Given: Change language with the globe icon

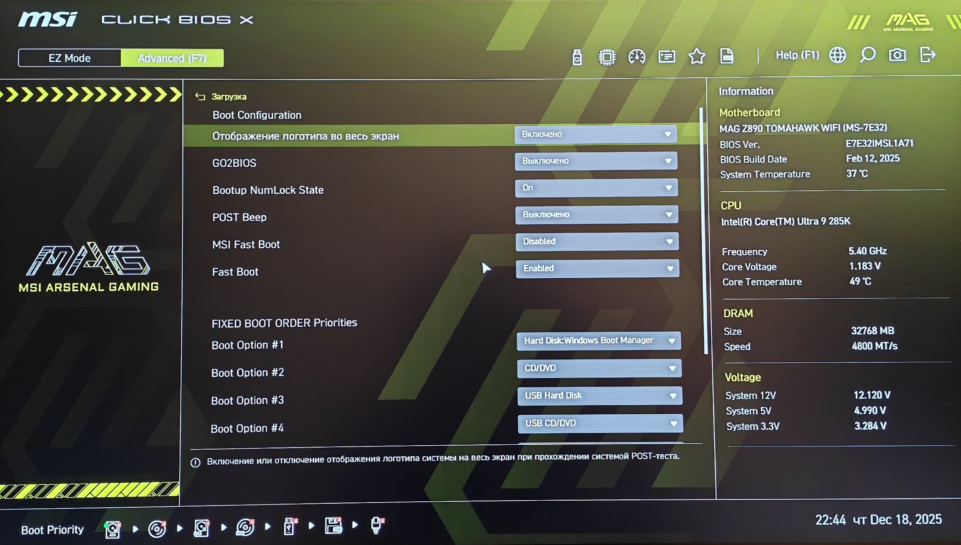Looking at the screenshot, I should coord(837,55).
